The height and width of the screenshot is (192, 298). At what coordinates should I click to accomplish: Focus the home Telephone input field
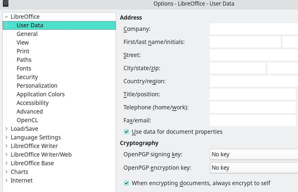[x=253, y=107]
